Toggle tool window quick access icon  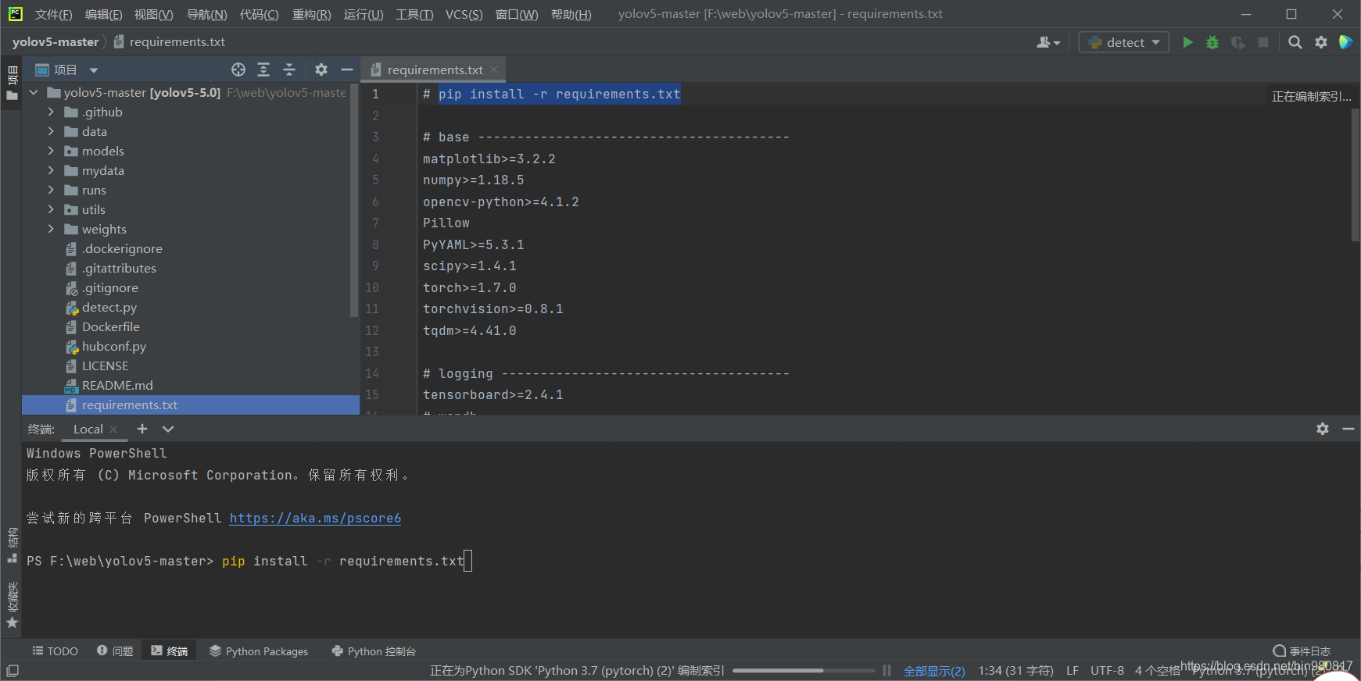click(13, 671)
